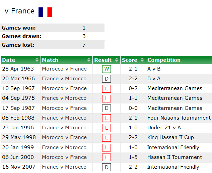Sort table by Date column
Image resolution: width=212 pixels, height=173 pixels.
pyautogui.click(x=20, y=60)
